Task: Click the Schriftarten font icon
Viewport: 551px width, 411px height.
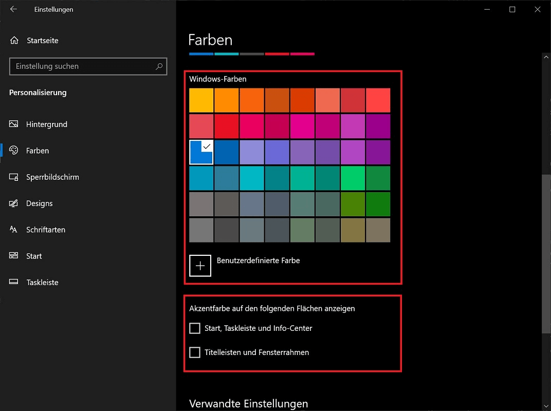Action: tap(14, 229)
